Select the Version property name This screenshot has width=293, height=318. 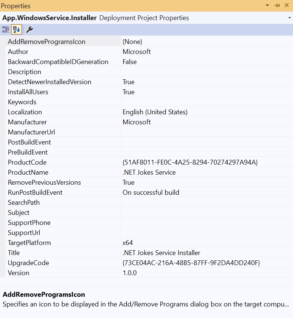coord(19,273)
